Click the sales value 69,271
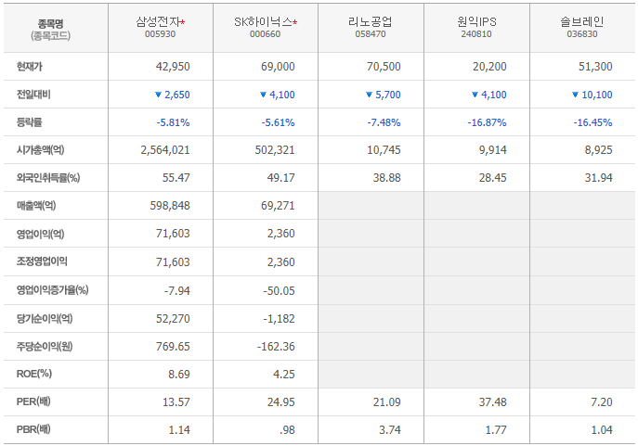 (278, 206)
